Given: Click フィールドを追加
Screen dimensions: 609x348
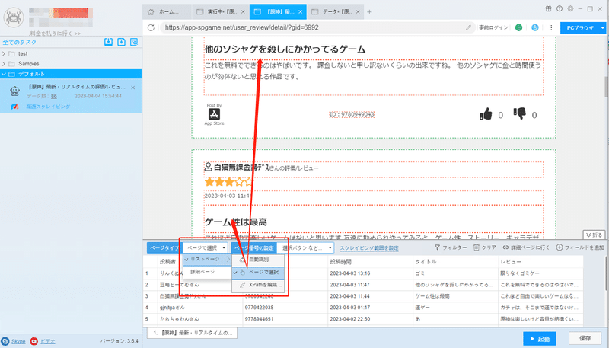Looking at the screenshot, I should point(580,247).
